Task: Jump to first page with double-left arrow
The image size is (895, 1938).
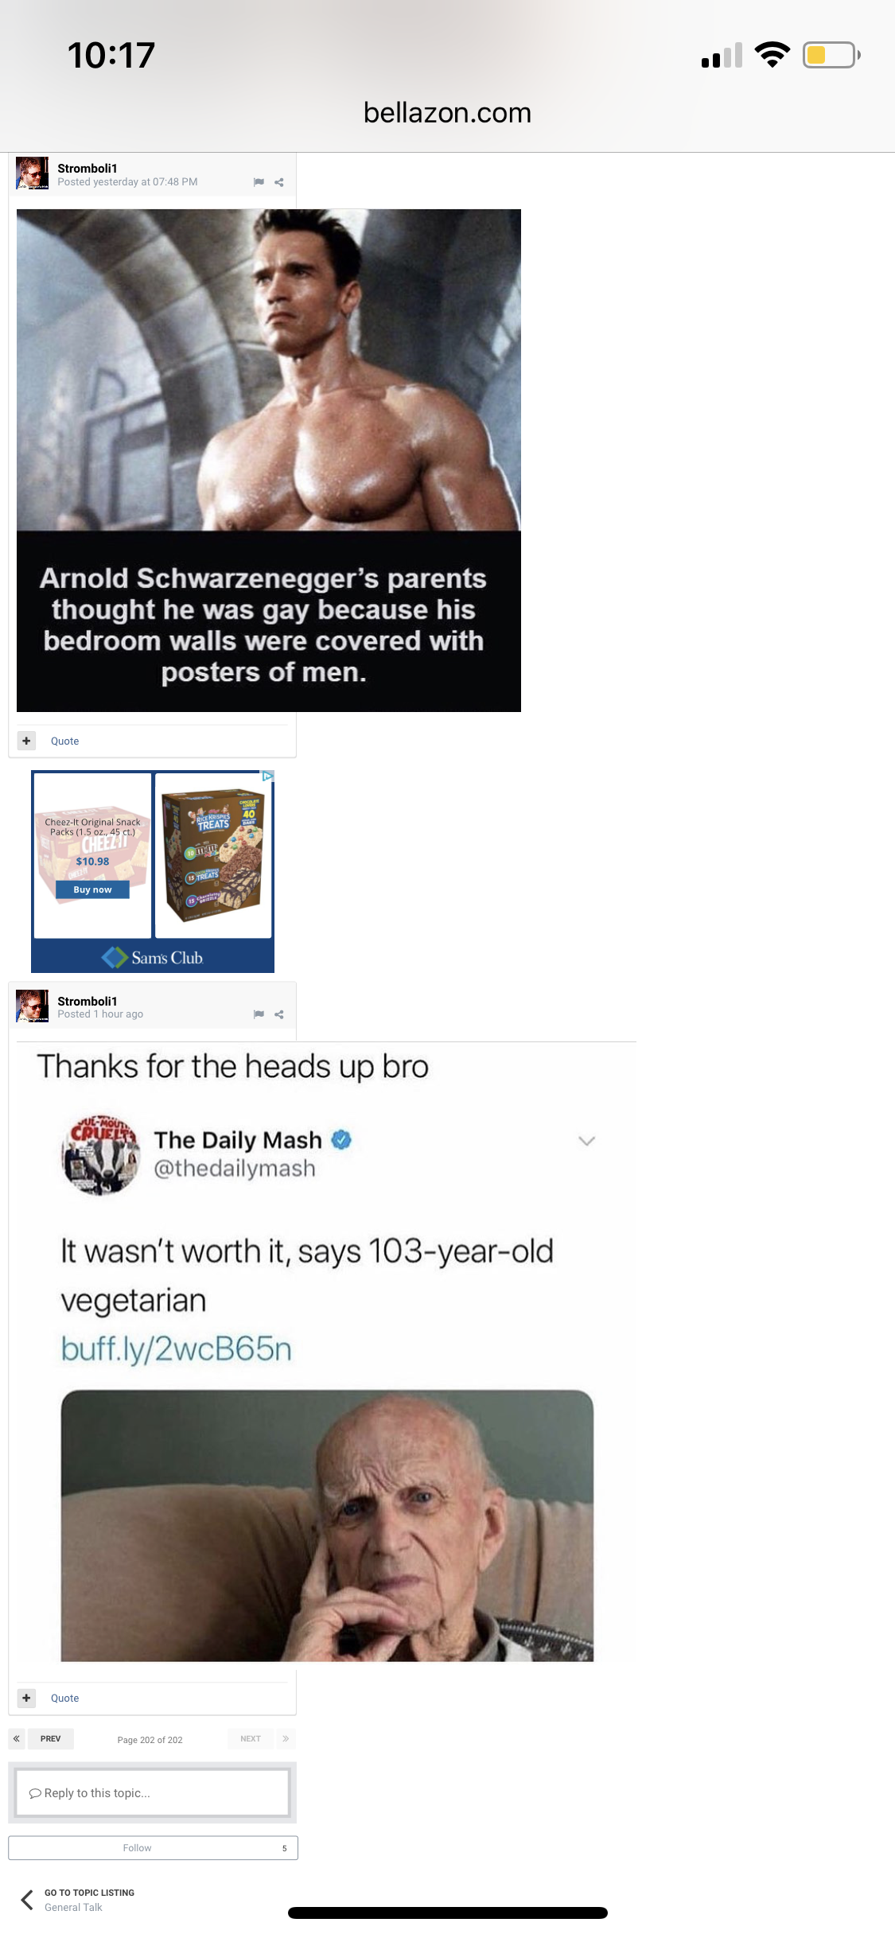Action: point(17,1738)
